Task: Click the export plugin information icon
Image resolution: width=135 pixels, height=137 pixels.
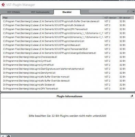Action: coord(132,96)
